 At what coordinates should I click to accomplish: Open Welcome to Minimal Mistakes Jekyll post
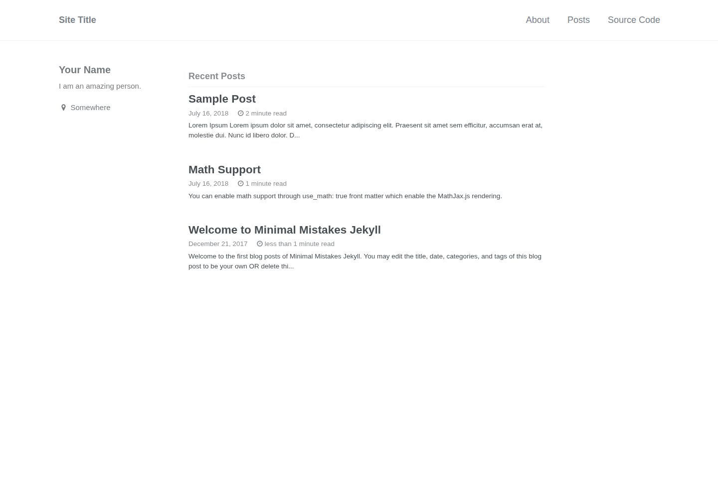(285, 230)
